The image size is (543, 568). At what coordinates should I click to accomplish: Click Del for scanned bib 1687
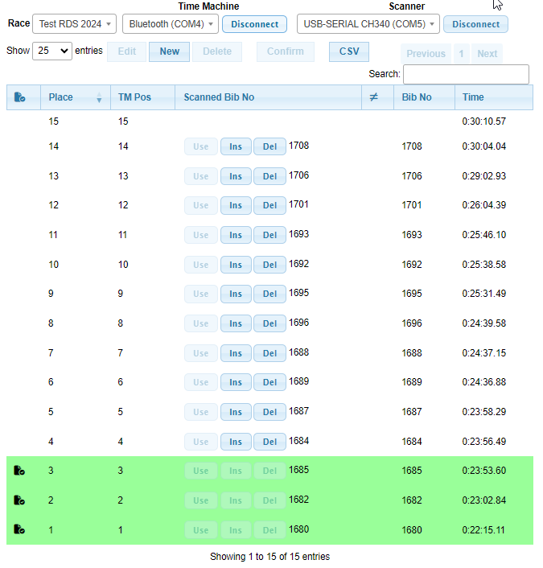point(269,412)
